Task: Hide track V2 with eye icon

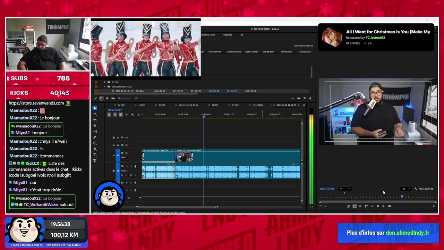Action: tap(126, 145)
